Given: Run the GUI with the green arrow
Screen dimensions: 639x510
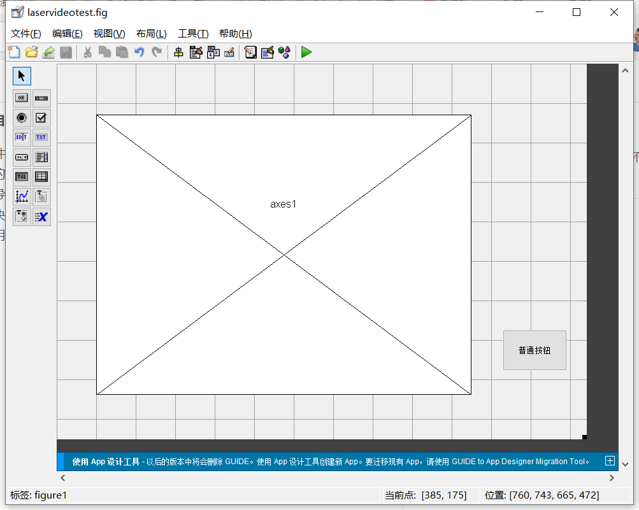Looking at the screenshot, I should click(306, 52).
